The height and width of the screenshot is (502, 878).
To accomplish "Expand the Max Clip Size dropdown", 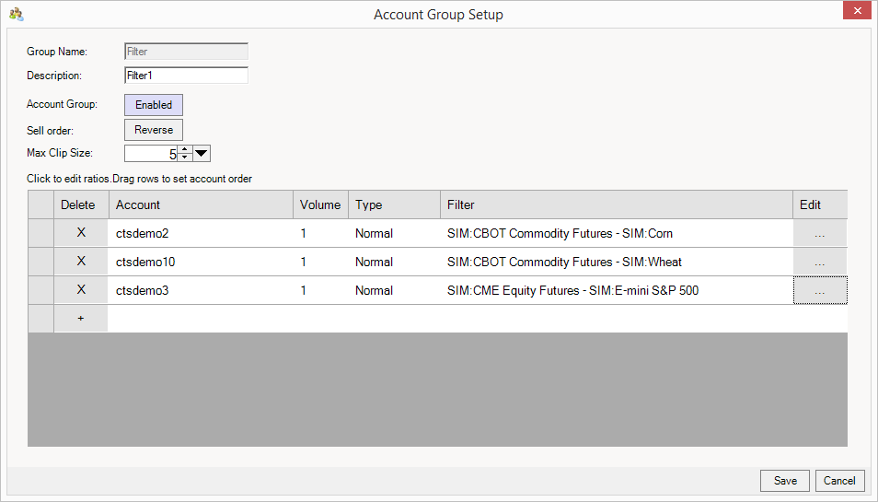I will (202, 153).
